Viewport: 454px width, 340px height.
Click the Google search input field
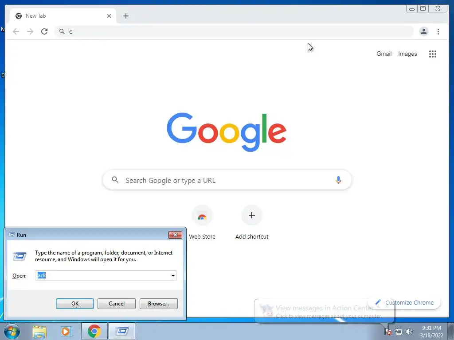(x=227, y=180)
